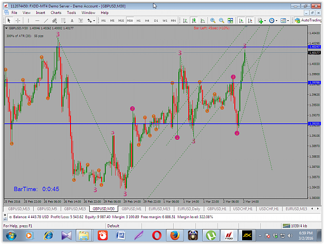324x244 pixels.
Task: Add text with the A tool
Action: pyautogui.click(x=72, y=20)
